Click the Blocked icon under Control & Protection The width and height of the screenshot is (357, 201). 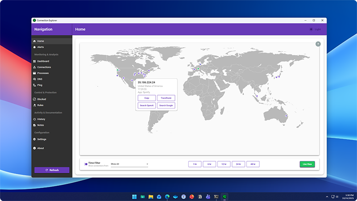point(34,99)
